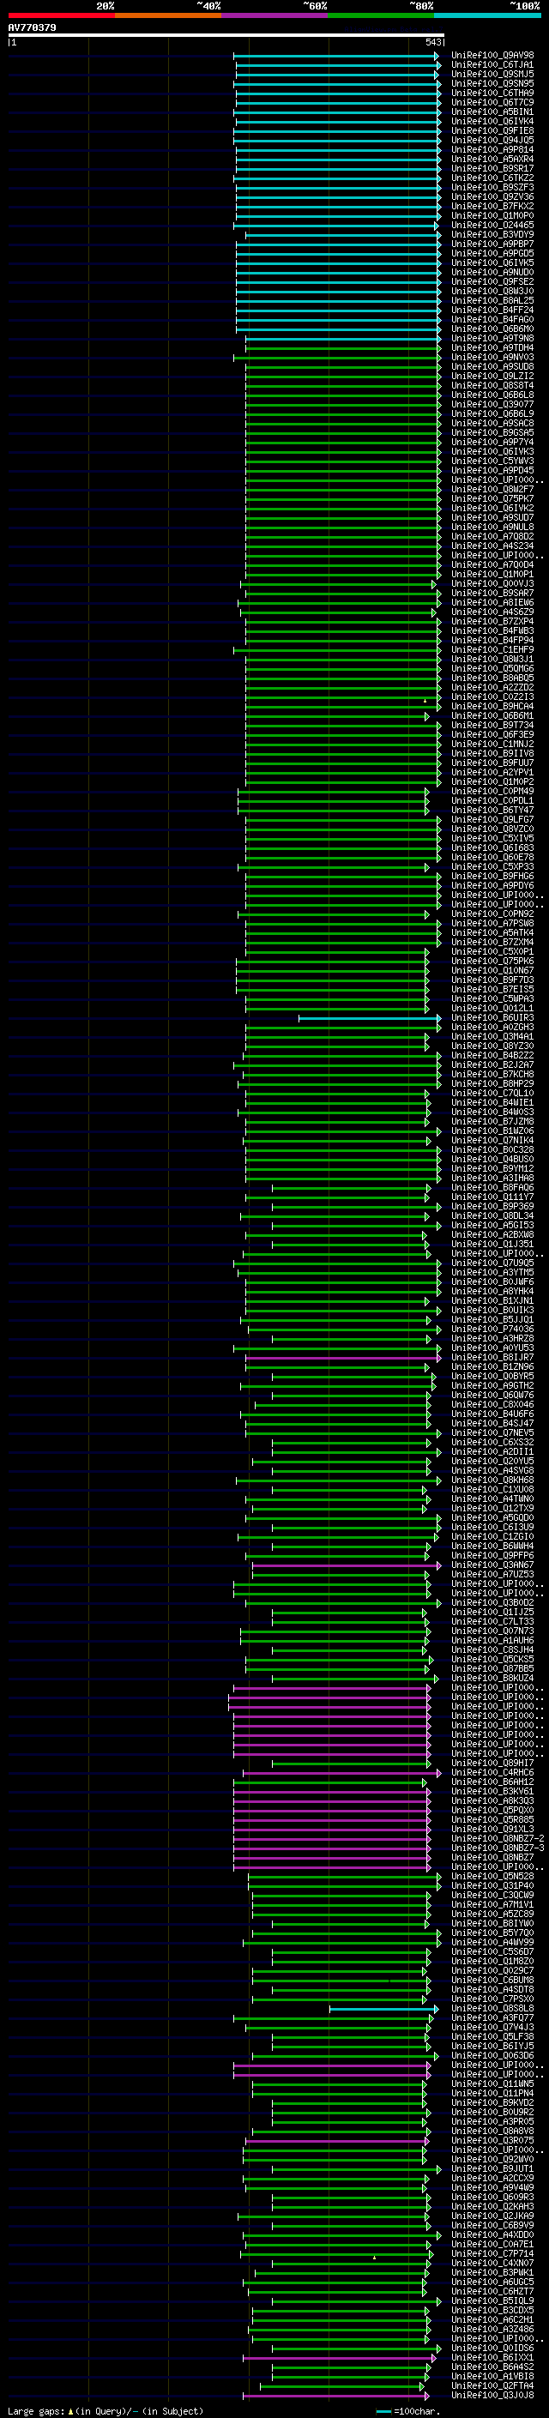549x2418 pixels.
Task: Select the label UniRef100_B9SR17
Action: (x=492, y=168)
